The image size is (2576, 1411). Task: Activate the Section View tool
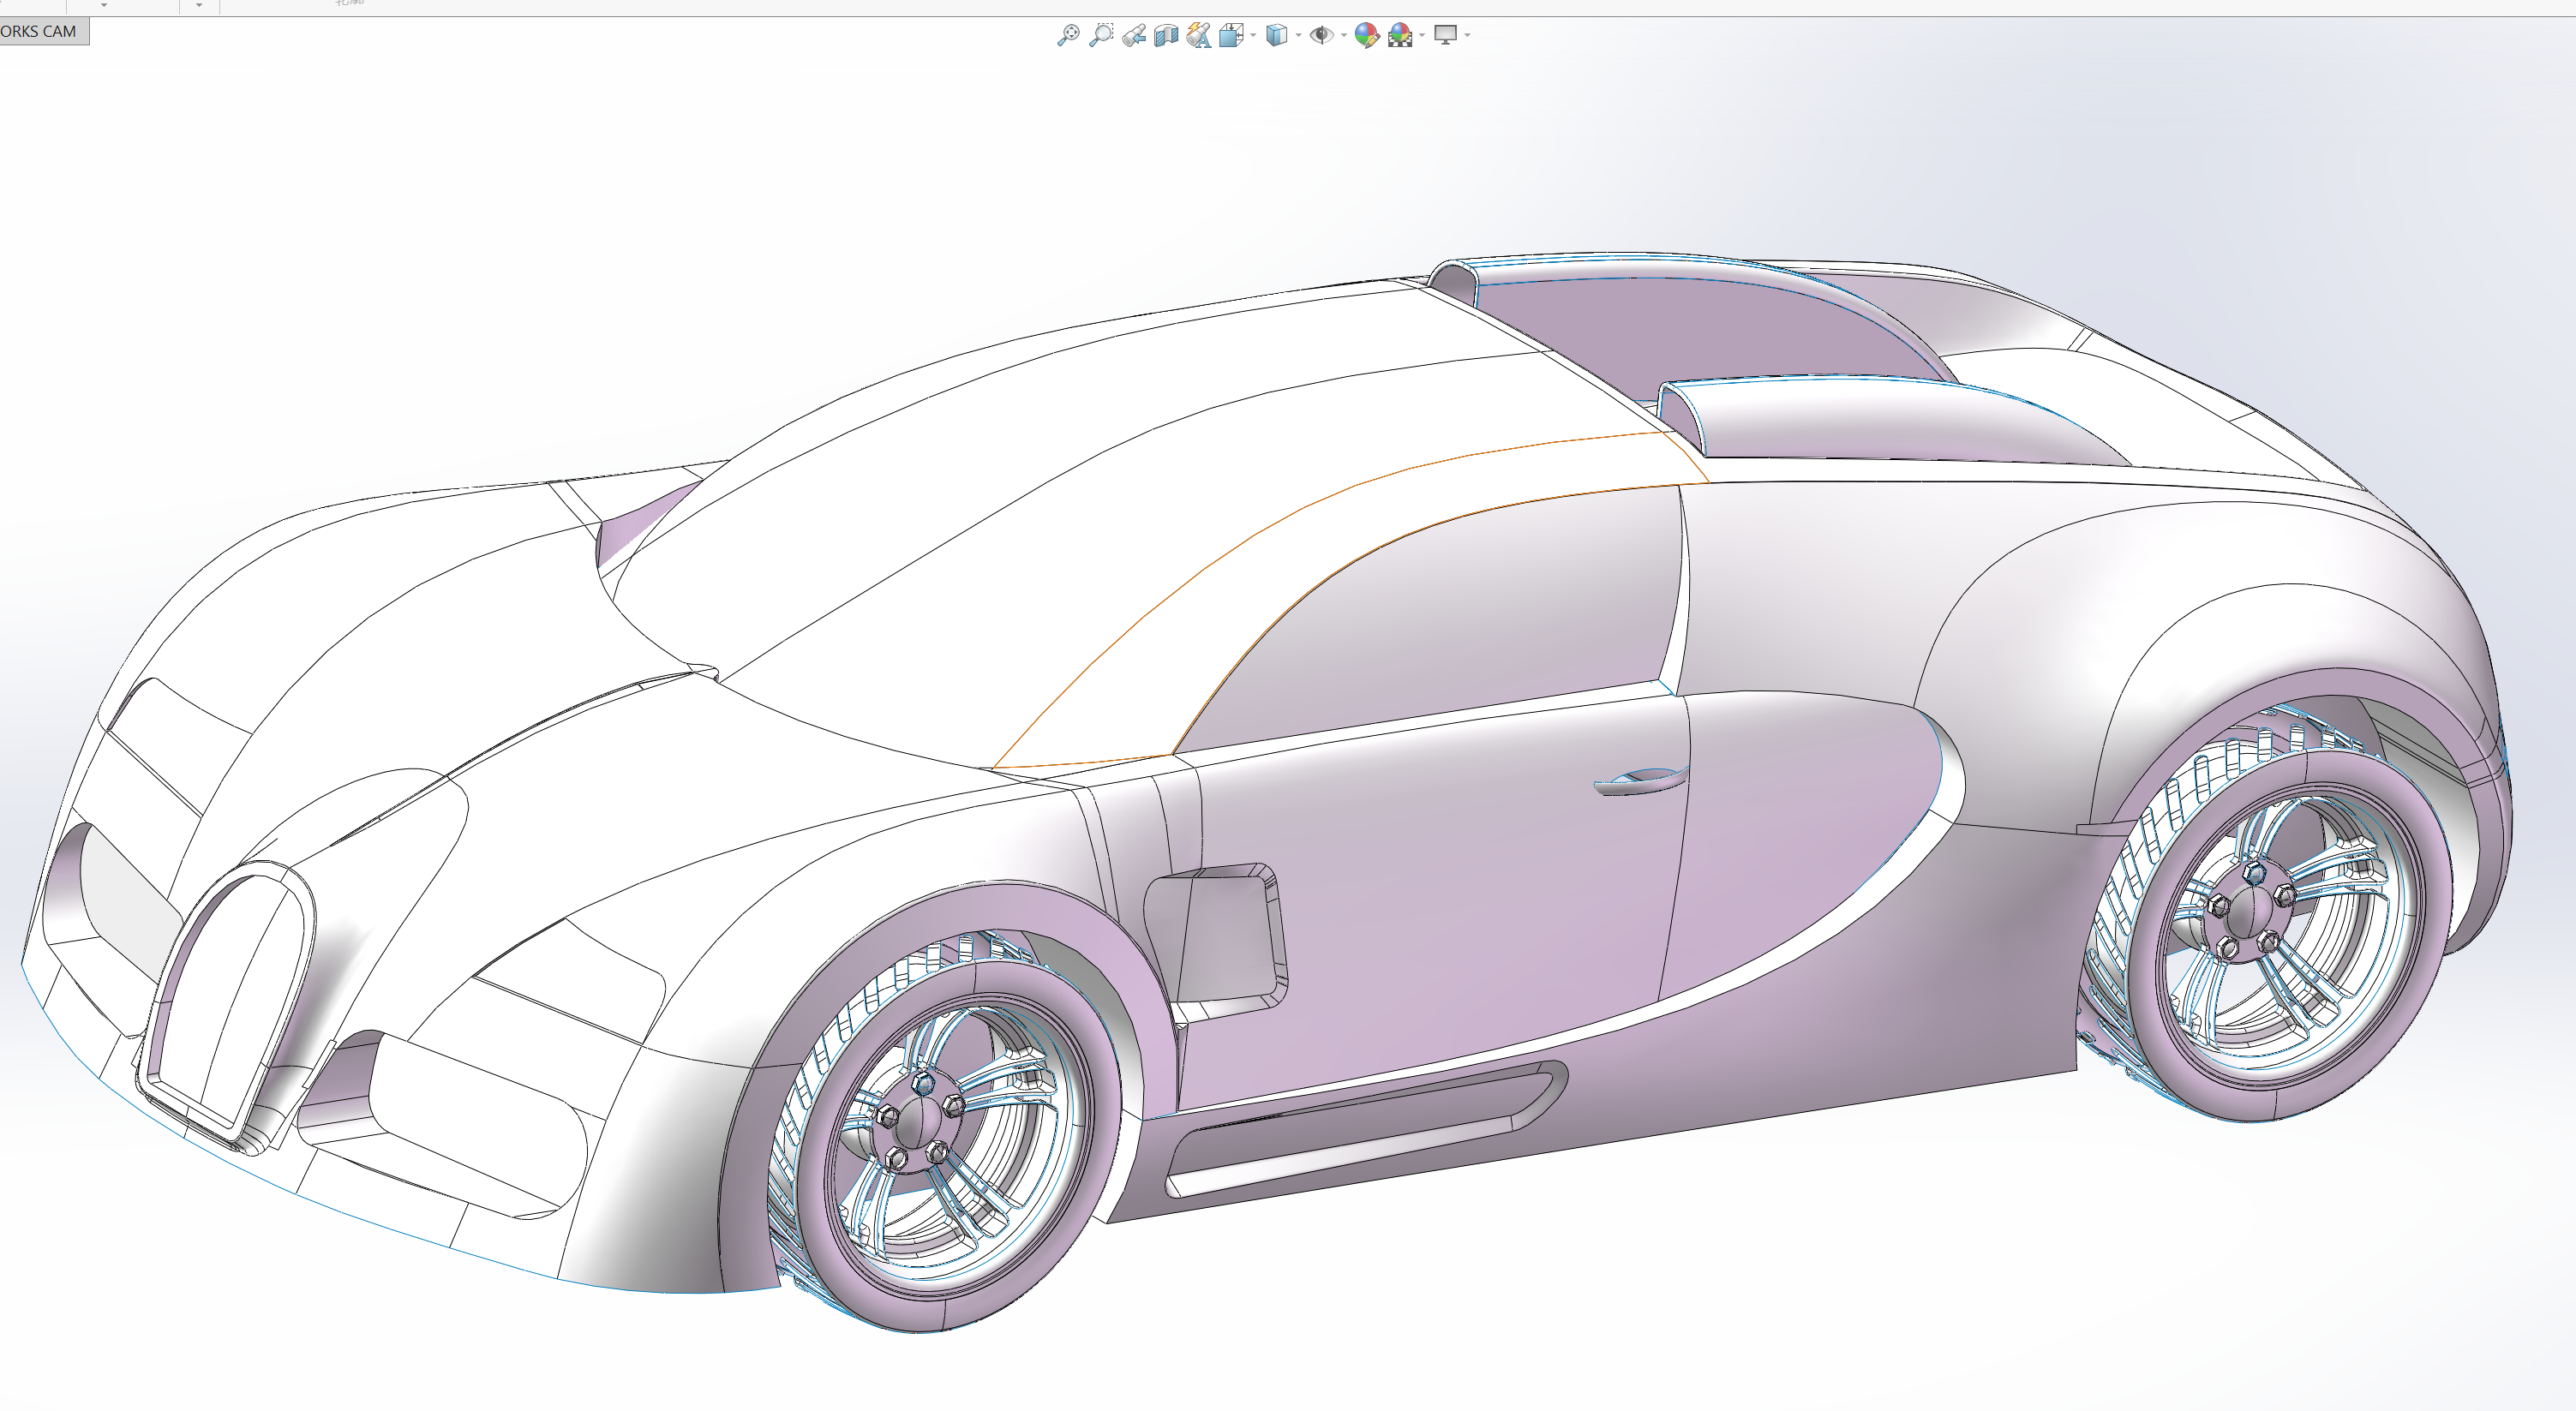click(x=1166, y=35)
